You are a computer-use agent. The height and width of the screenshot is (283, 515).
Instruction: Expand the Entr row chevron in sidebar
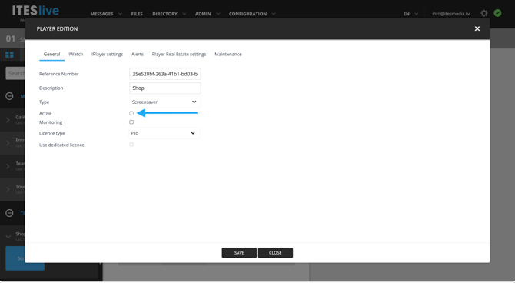click(8, 143)
